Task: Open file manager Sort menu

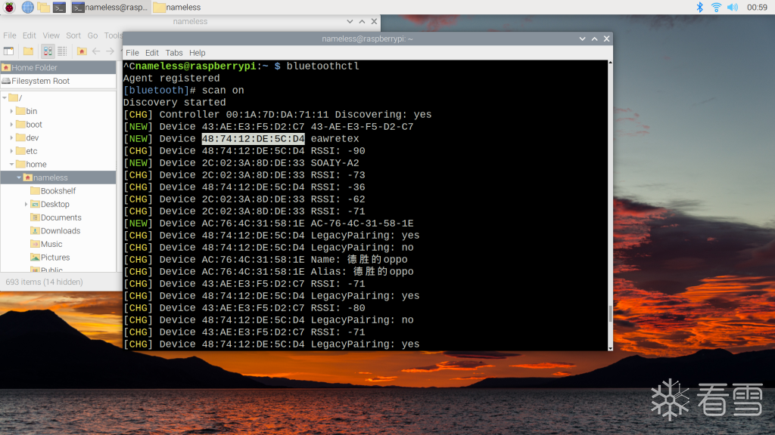Action: pyautogui.click(x=73, y=35)
